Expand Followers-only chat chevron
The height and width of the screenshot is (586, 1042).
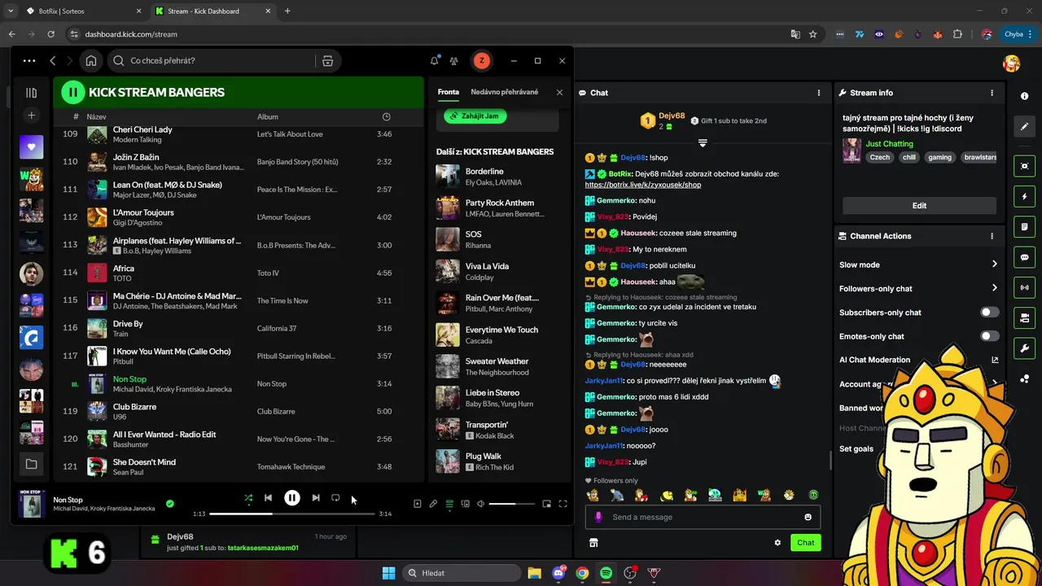click(994, 288)
